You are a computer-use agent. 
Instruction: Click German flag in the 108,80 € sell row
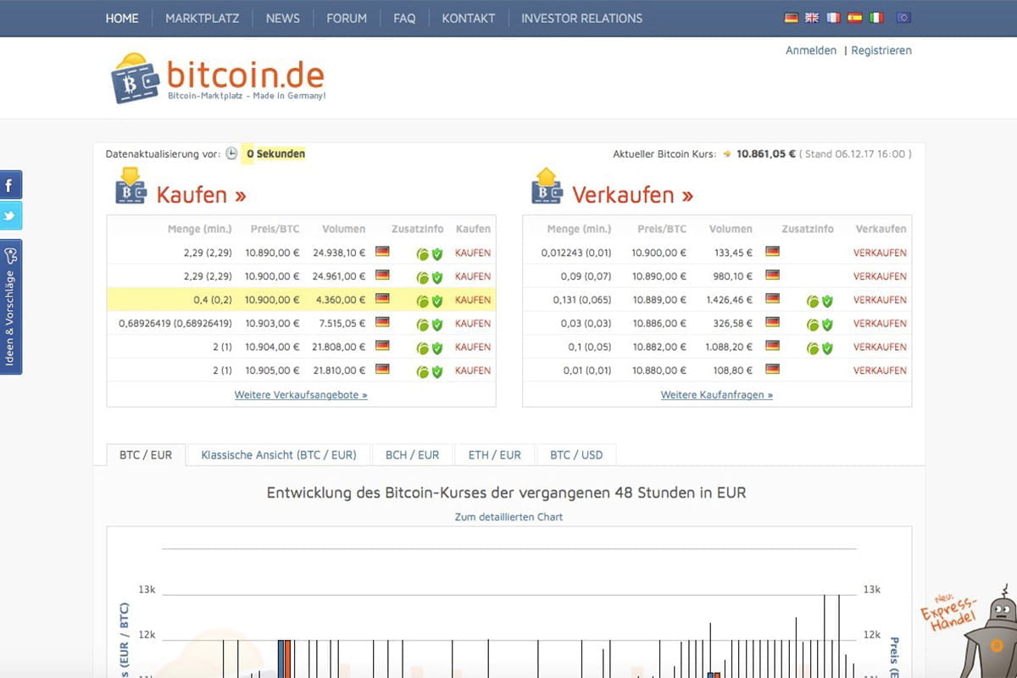click(x=772, y=369)
